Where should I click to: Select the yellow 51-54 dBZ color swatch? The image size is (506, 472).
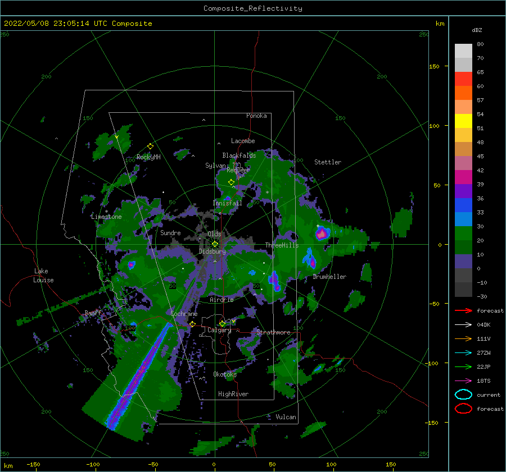[463, 121]
